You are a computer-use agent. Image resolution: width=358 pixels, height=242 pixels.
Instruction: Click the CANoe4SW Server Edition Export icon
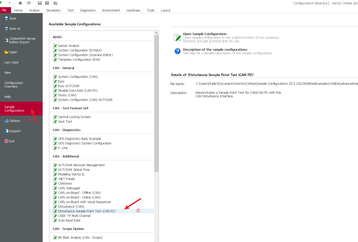click(6, 40)
